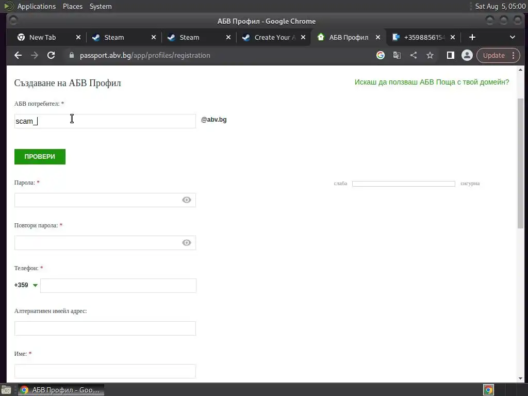Image resolution: width=528 pixels, height=396 pixels.
Task: View site info via the lock icon
Action: tap(71, 55)
